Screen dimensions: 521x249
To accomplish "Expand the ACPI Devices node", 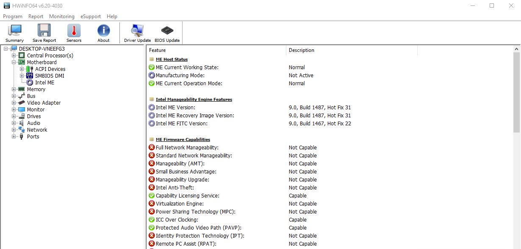I will tap(22, 69).
